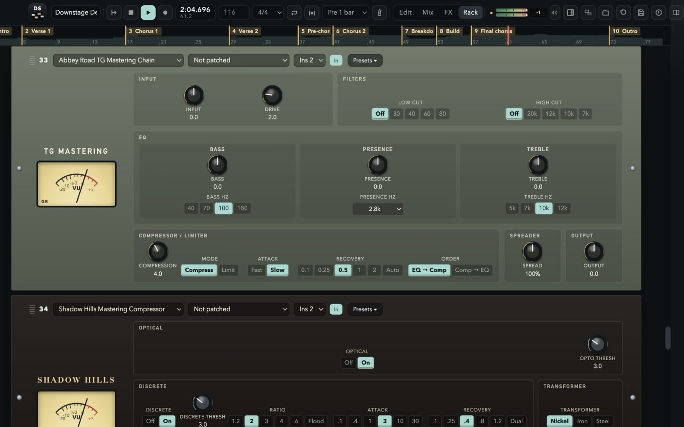Select Comp → EQ processing order
Viewport: 684px width, 427px height.
472,270
